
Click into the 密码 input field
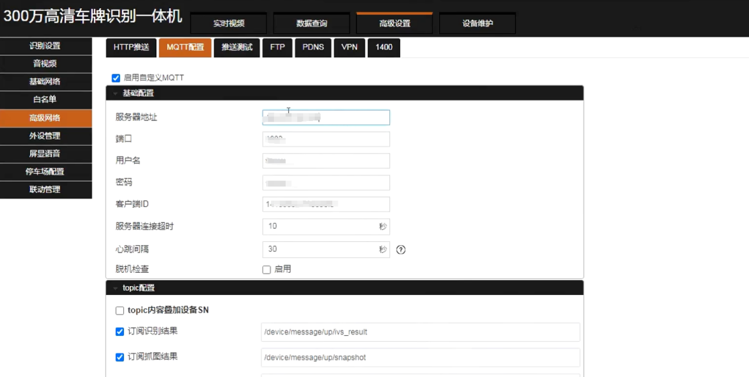pyautogui.click(x=326, y=183)
